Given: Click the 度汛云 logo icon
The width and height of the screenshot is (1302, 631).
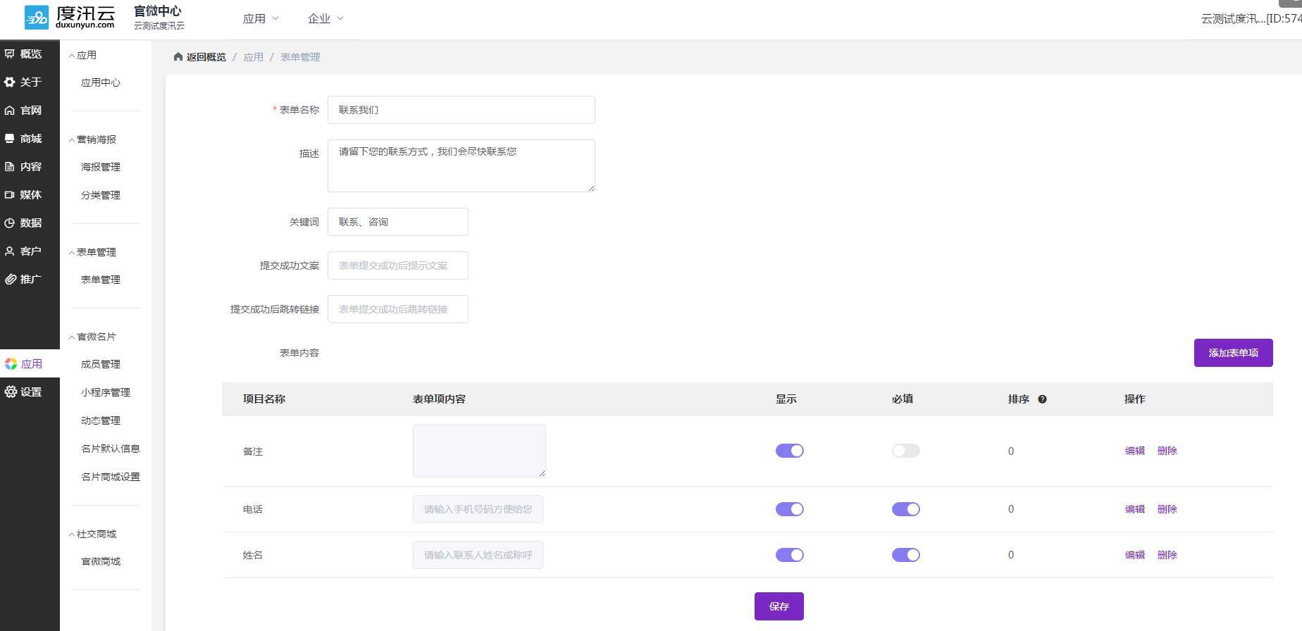Looking at the screenshot, I should coord(37,18).
